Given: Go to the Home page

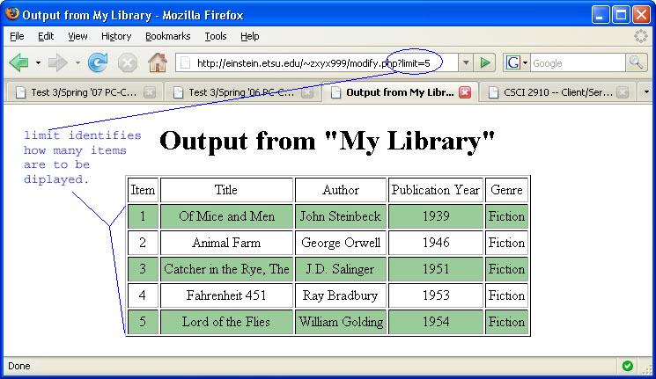Looking at the screenshot, I should [x=158, y=63].
